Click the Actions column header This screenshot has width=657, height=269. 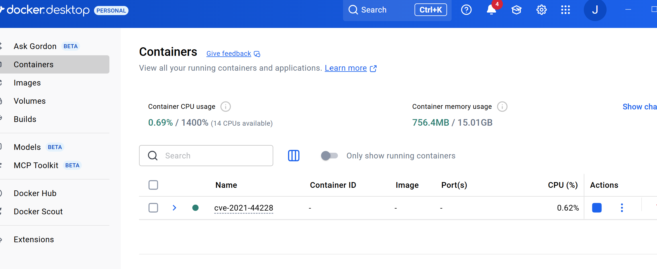click(x=604, y=185)
